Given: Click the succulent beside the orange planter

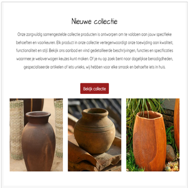Looking at the screenshot, I should [x=172, y=166].
